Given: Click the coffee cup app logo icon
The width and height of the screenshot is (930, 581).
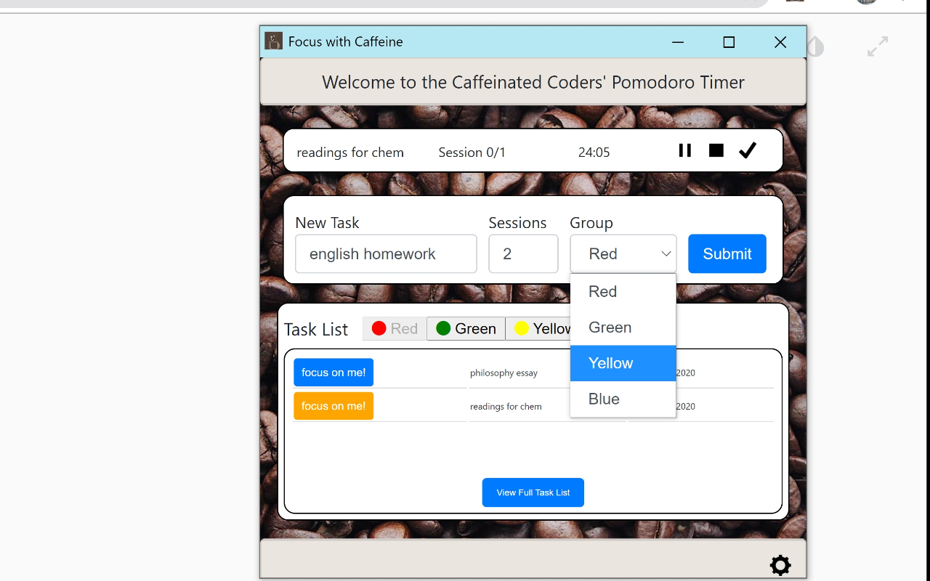Looking at the screenshot, I should 273,41.
